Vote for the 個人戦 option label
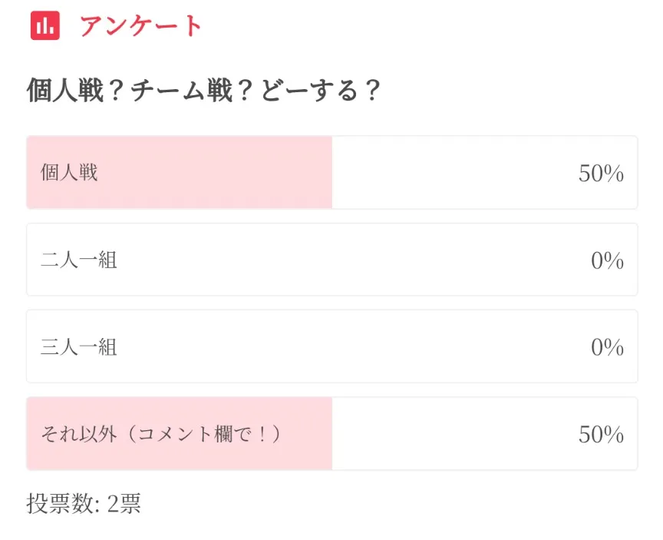Image resolution: width=663 pixels, height=540 pixels. coord(69,173)
